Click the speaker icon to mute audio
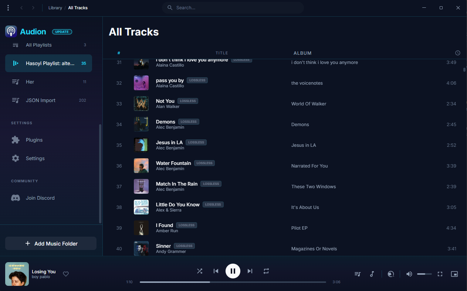Image resolution: width=467 pixels, height=291 pixels. pyautogui.click(x=409, y=274)
